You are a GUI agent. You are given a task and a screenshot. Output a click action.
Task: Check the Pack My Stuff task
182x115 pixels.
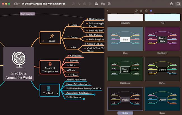[87, 31]
